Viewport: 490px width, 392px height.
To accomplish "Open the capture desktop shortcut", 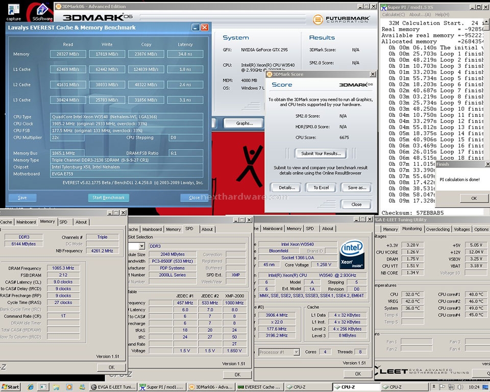I will coord(13,12).
